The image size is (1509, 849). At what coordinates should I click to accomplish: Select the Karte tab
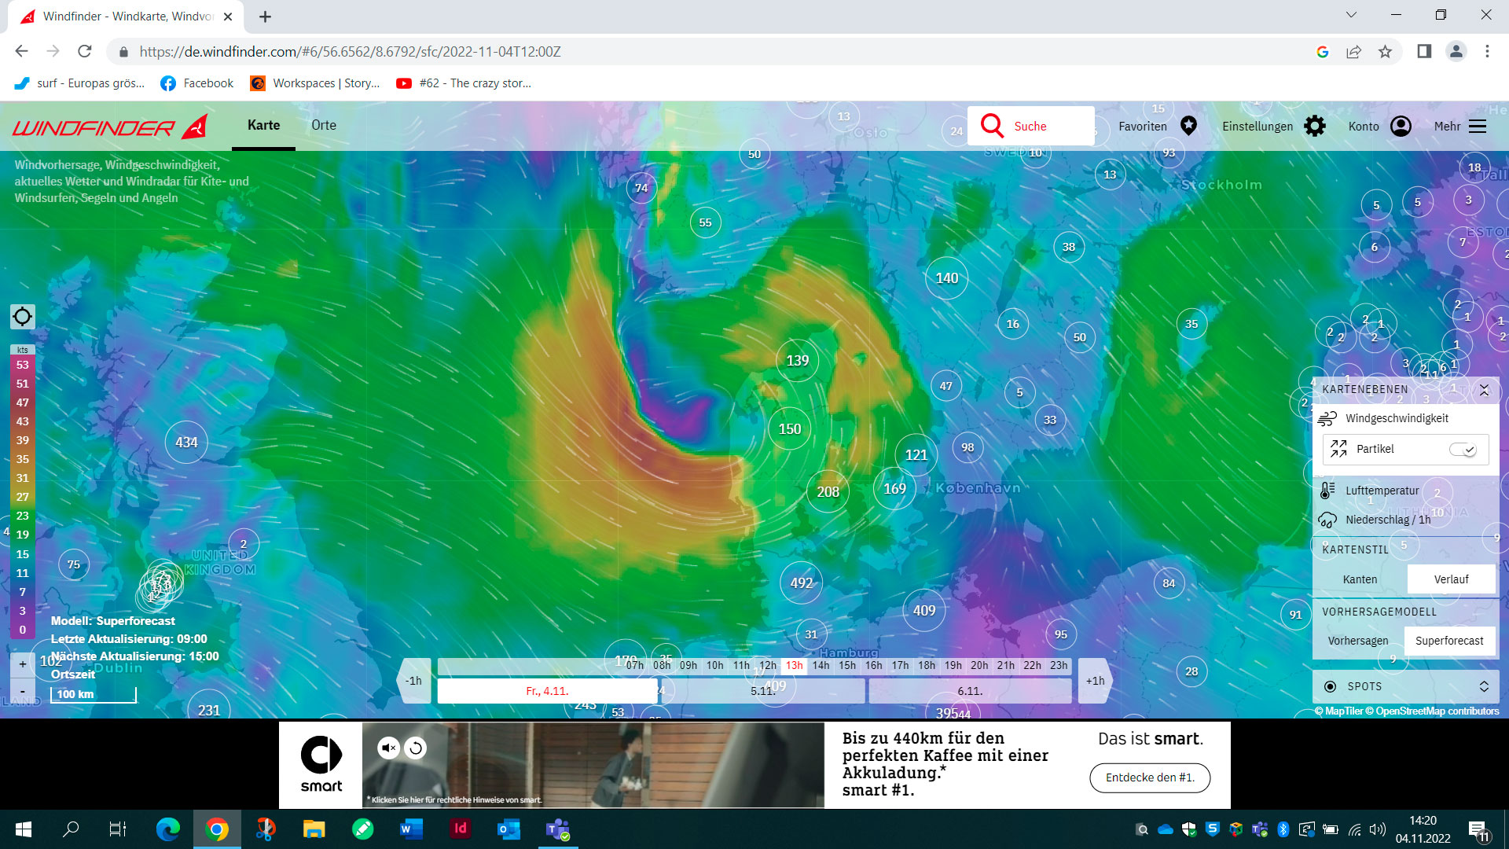263,125
